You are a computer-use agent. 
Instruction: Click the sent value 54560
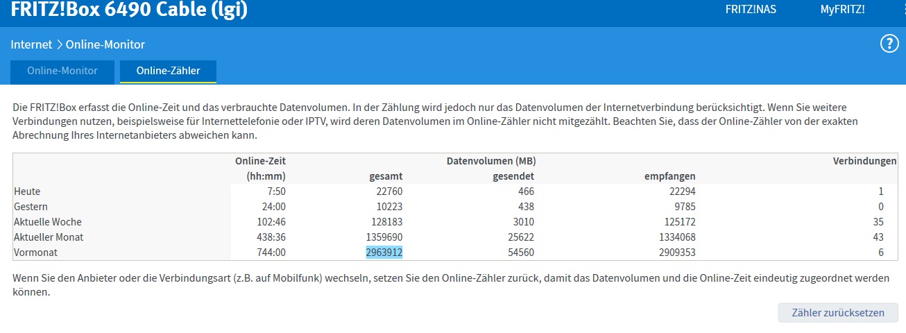520,253
